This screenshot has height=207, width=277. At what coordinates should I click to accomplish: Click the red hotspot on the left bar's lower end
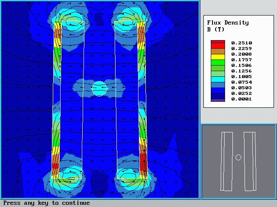pyautogui.click(x=55, y=166)
